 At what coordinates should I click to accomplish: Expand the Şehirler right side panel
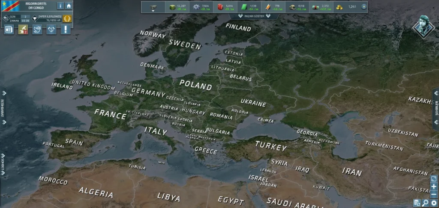point(436,107)
